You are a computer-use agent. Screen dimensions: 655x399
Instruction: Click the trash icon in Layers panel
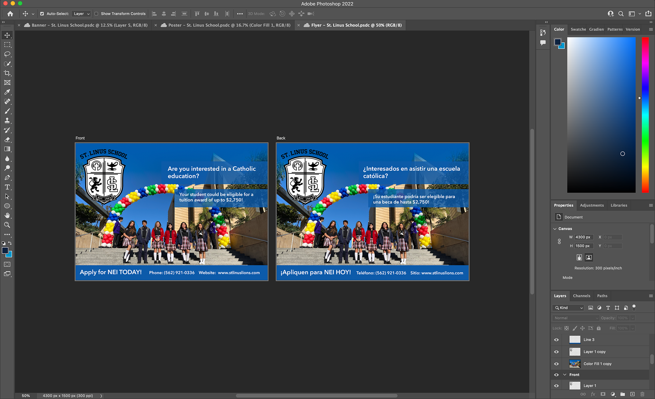coord(642,394)
